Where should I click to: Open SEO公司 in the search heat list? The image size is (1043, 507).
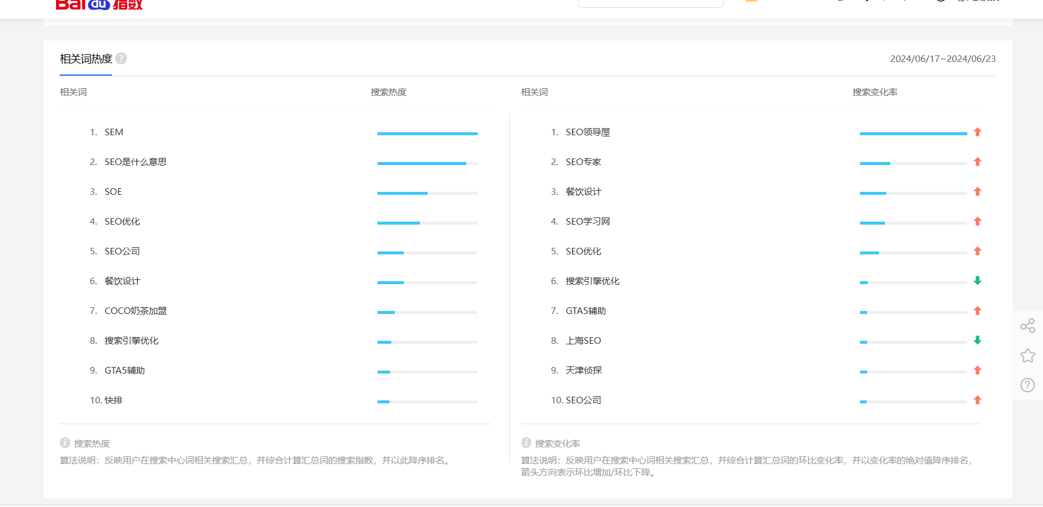(122, 251)
